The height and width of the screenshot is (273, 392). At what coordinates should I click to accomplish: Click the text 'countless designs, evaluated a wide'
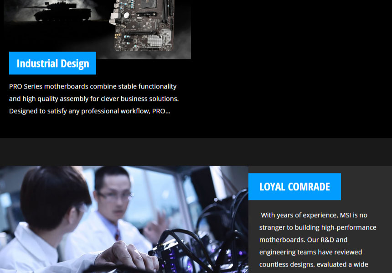[314, 264]
